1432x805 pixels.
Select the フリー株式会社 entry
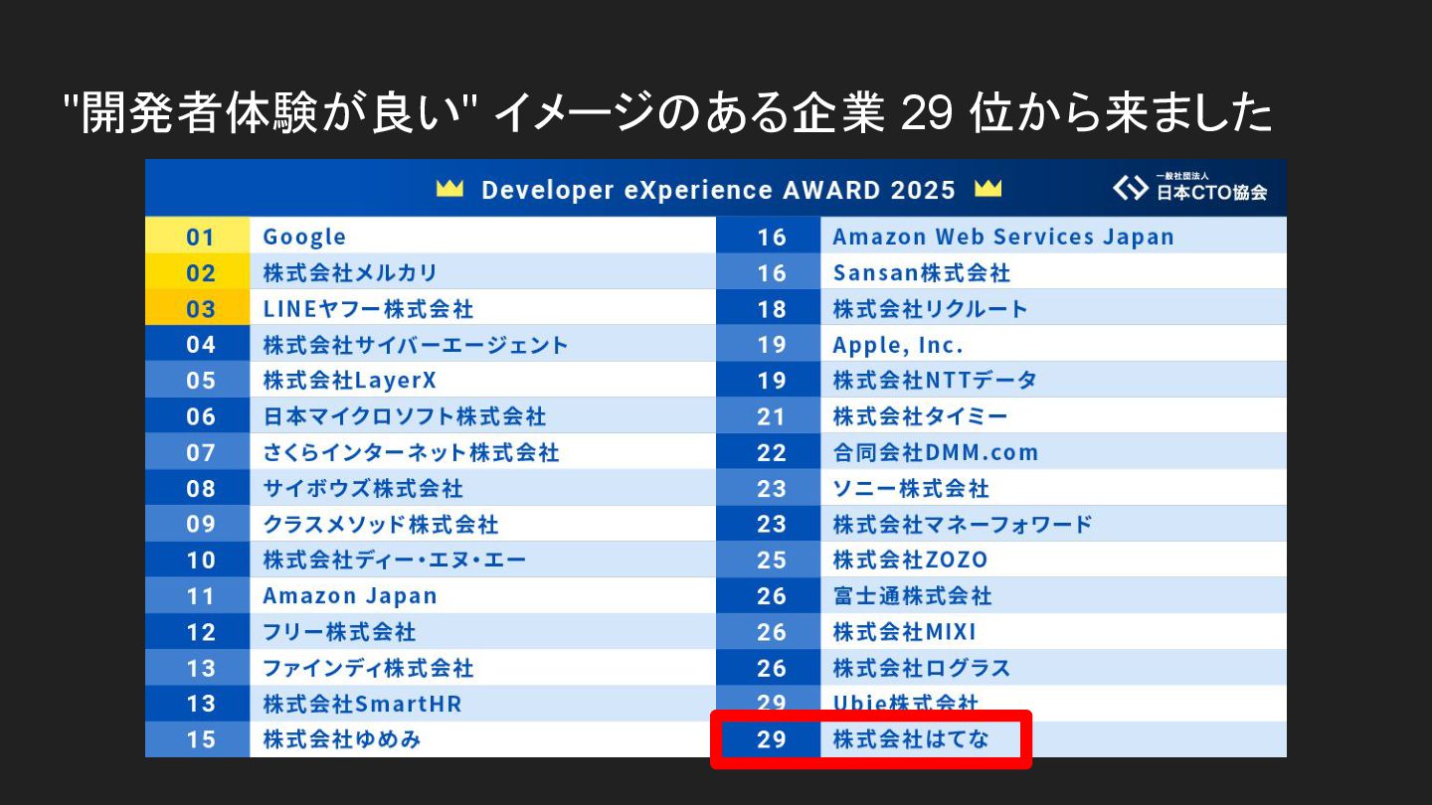coord(339,632)
